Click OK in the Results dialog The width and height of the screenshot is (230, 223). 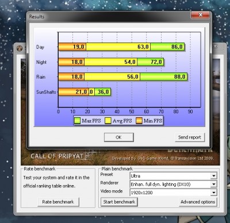[x=119, y=137]
